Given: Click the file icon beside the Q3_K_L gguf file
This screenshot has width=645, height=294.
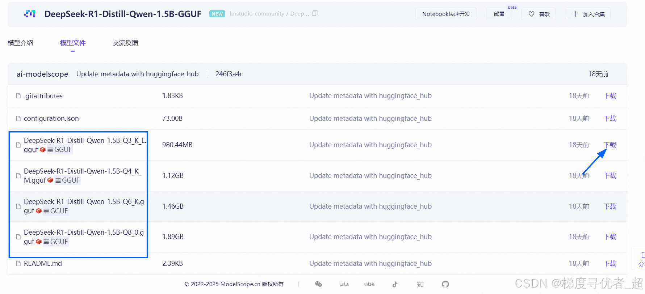Looking at the screenshot, I should pyautogui.click(x=18, y=145).
